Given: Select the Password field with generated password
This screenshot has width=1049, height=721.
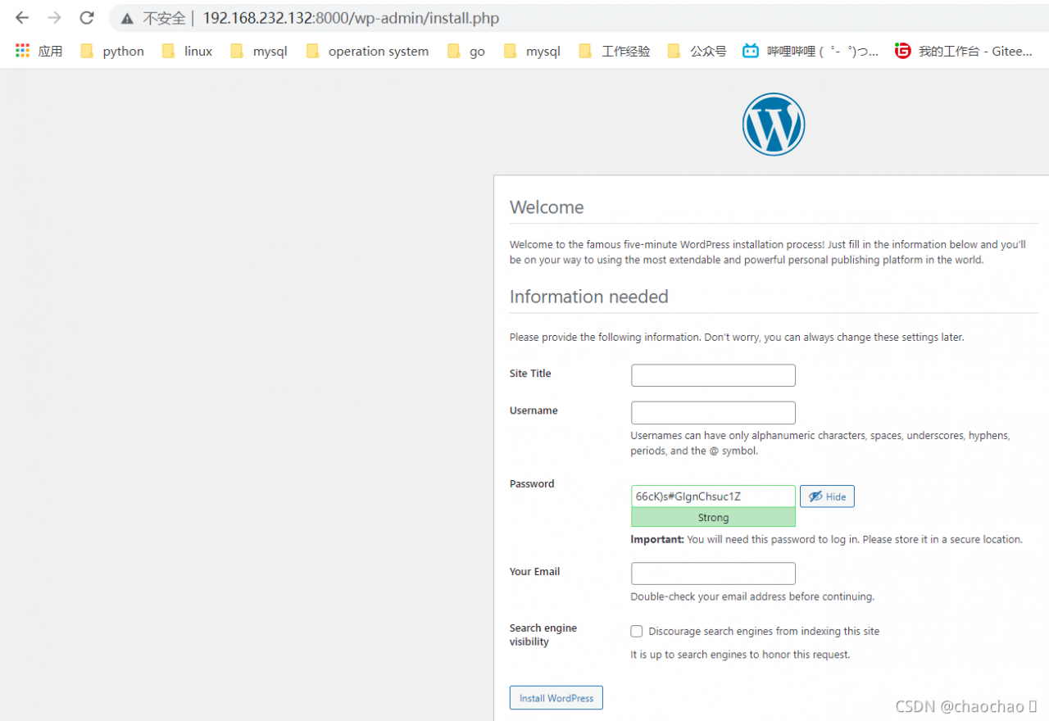Looking at the screenshot, I should pyautogui.click(x=713, y=497).
